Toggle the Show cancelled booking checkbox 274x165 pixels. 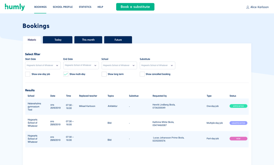pyautogui.click(x=142, y=74)
